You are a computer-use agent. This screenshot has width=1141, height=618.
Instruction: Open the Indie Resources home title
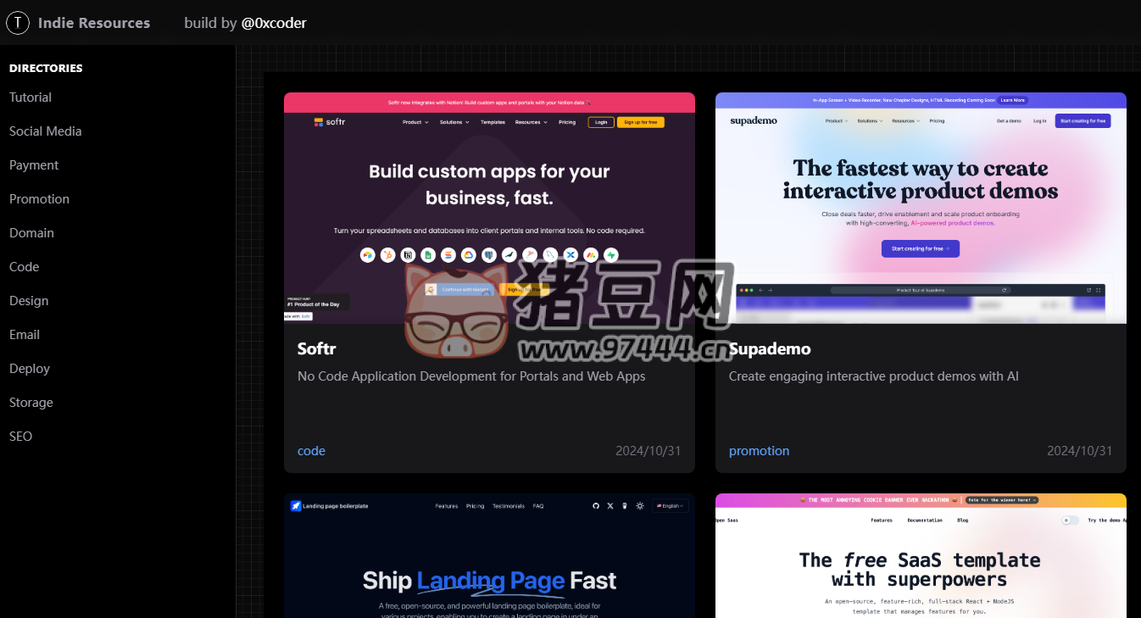94,23
